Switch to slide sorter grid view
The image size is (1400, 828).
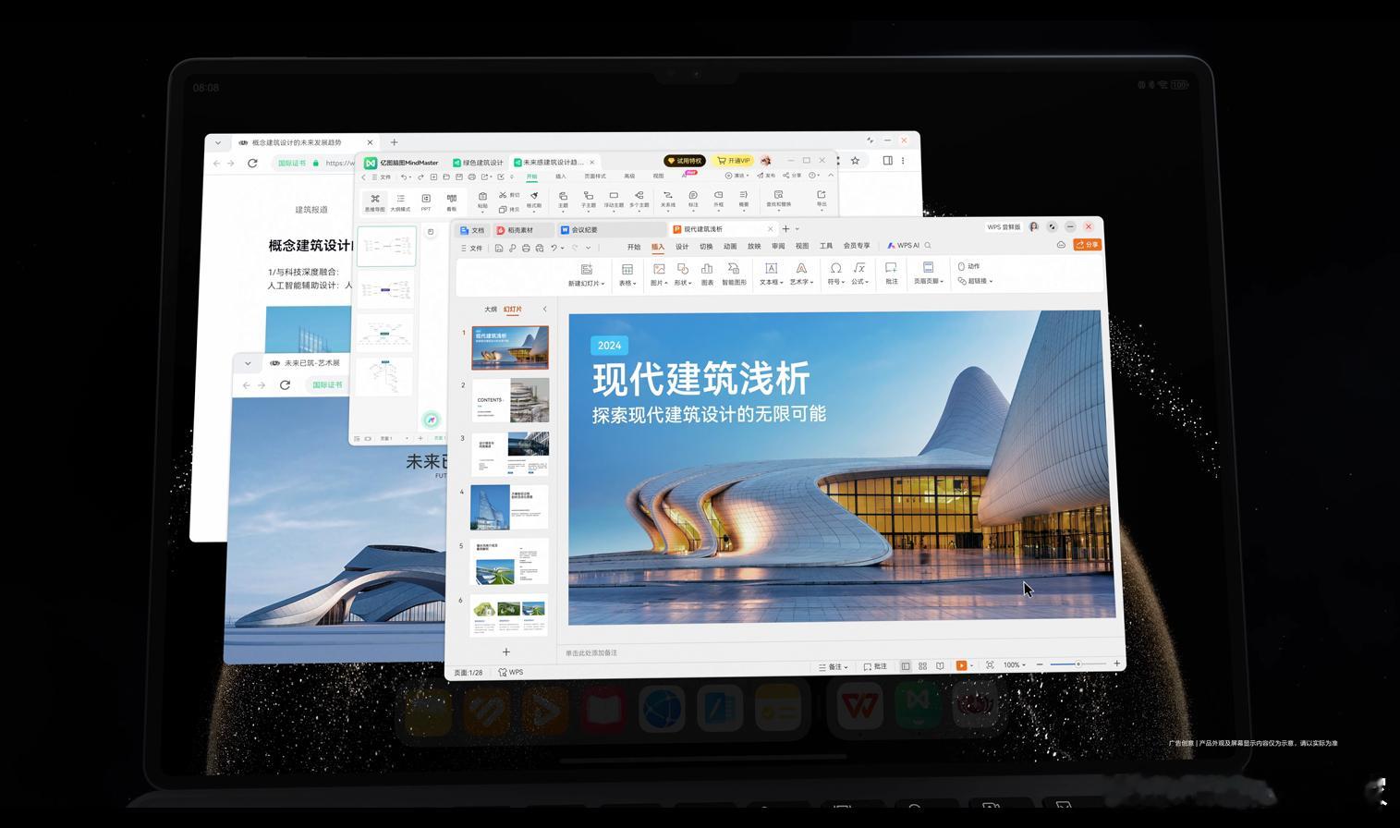tap(922, 665)
